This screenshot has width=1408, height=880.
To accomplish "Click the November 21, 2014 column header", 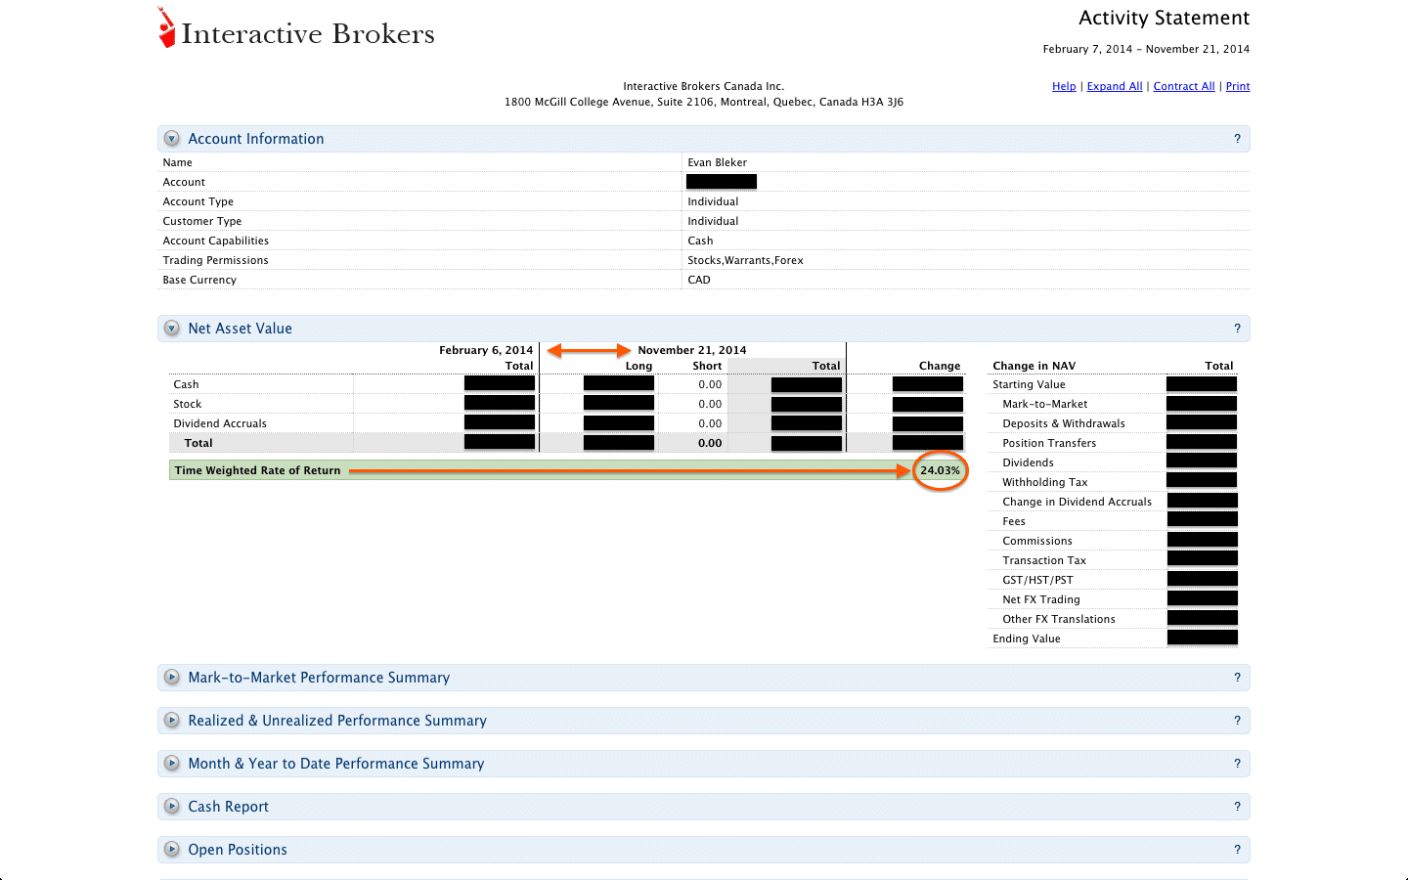I will pos(692,350).
